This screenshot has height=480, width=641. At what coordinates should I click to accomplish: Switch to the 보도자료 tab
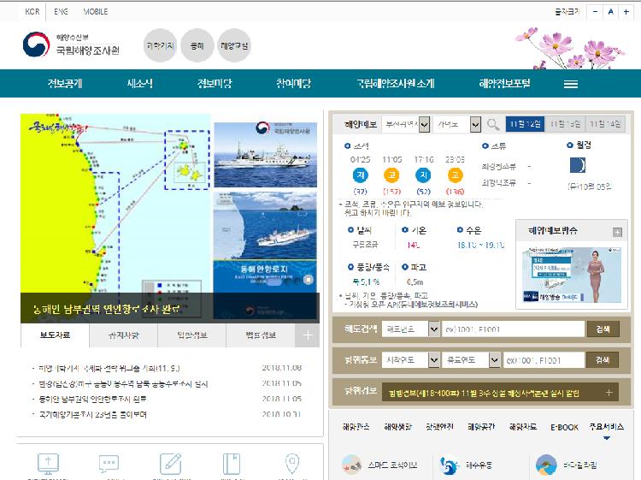pos(55,335)
